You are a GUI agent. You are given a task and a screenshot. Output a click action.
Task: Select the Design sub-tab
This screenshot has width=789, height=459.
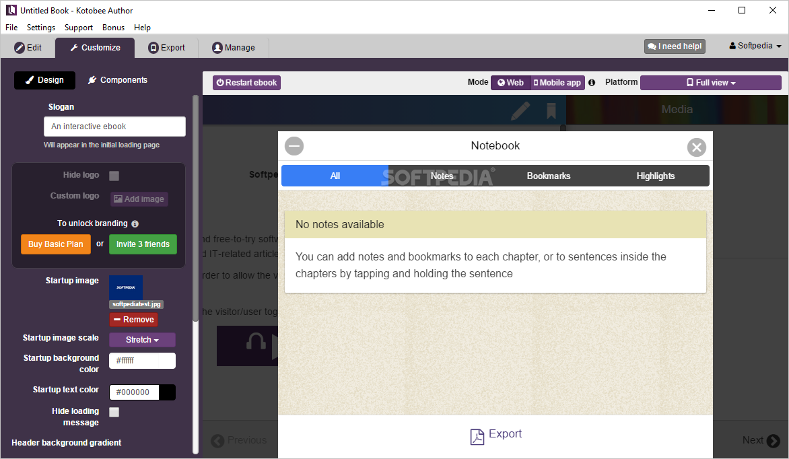[x=45, y=80]
